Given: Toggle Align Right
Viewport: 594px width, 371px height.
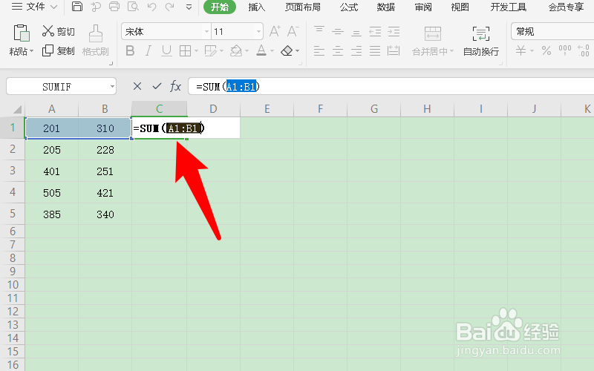Looking at the screenshot, I should [x=356, y=50].
